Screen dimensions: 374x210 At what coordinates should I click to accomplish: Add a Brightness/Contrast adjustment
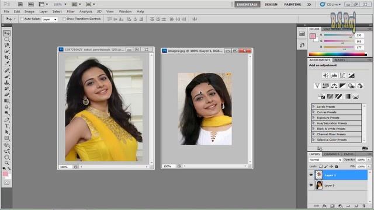point(325,75)
